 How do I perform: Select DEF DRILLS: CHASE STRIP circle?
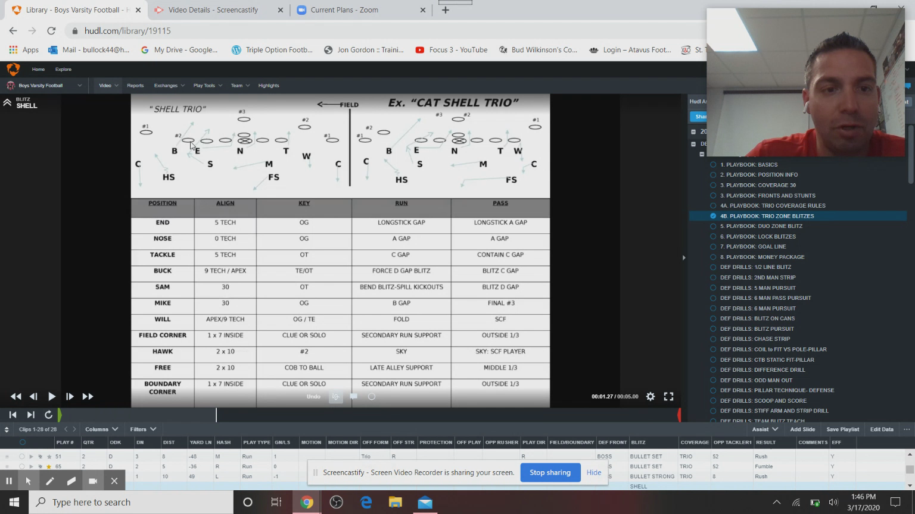click(x=713, y=339)
